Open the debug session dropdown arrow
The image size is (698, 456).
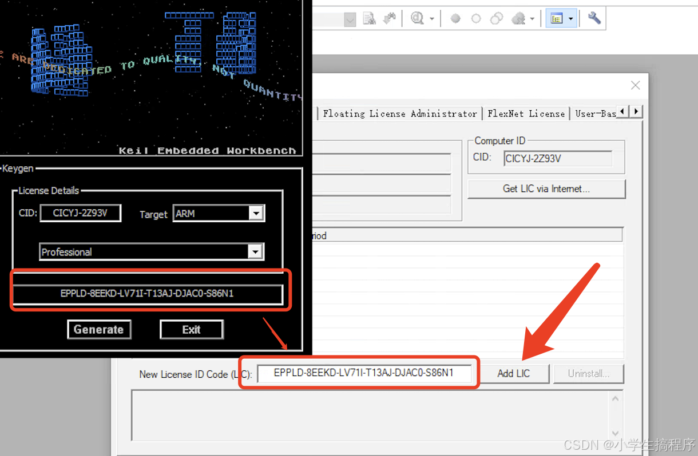[431, 19]
